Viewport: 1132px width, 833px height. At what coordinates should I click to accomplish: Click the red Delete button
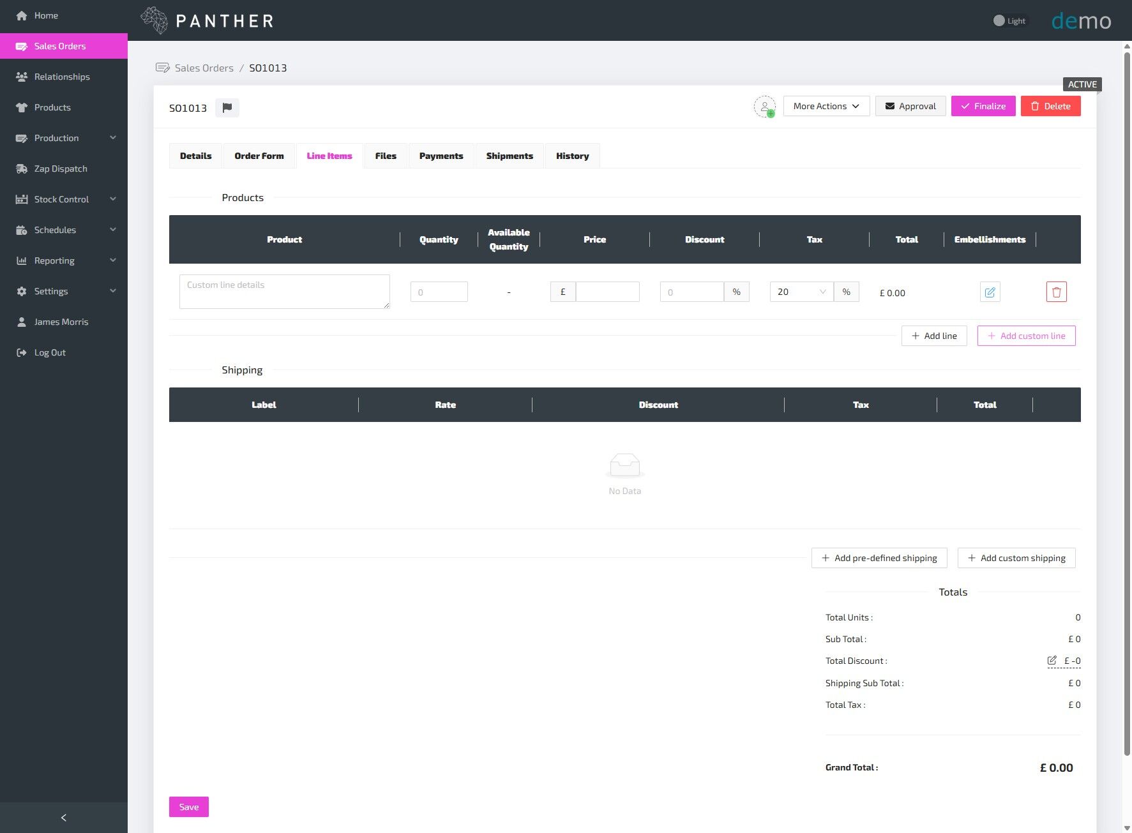(1050, 106)
